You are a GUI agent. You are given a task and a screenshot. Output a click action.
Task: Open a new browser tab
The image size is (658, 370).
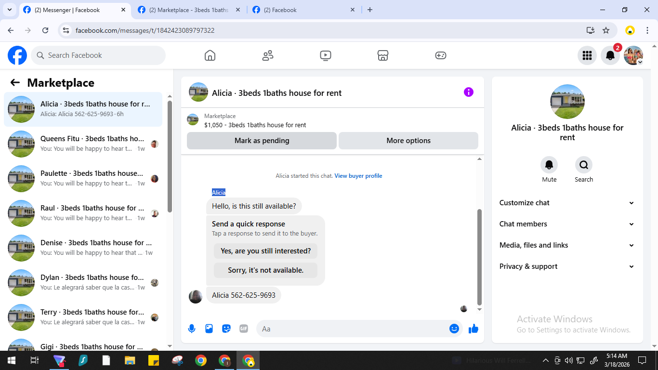tap(370, 10)
